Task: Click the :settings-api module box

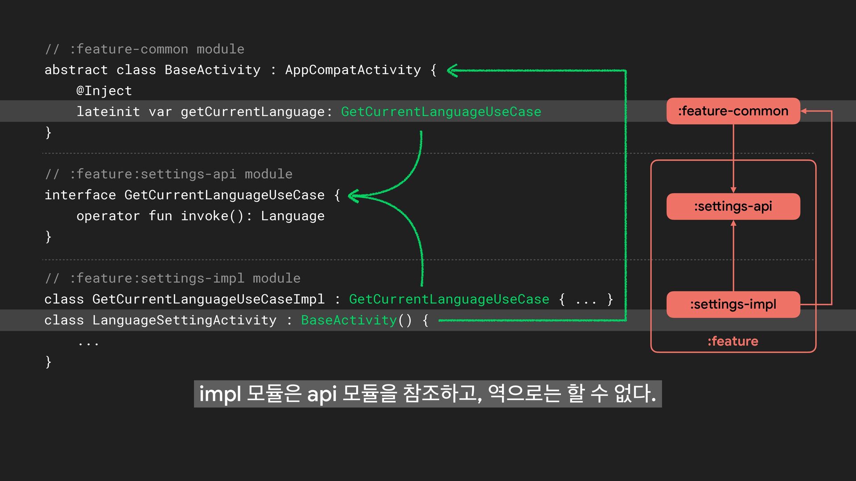Action: (x=733, y=206)
